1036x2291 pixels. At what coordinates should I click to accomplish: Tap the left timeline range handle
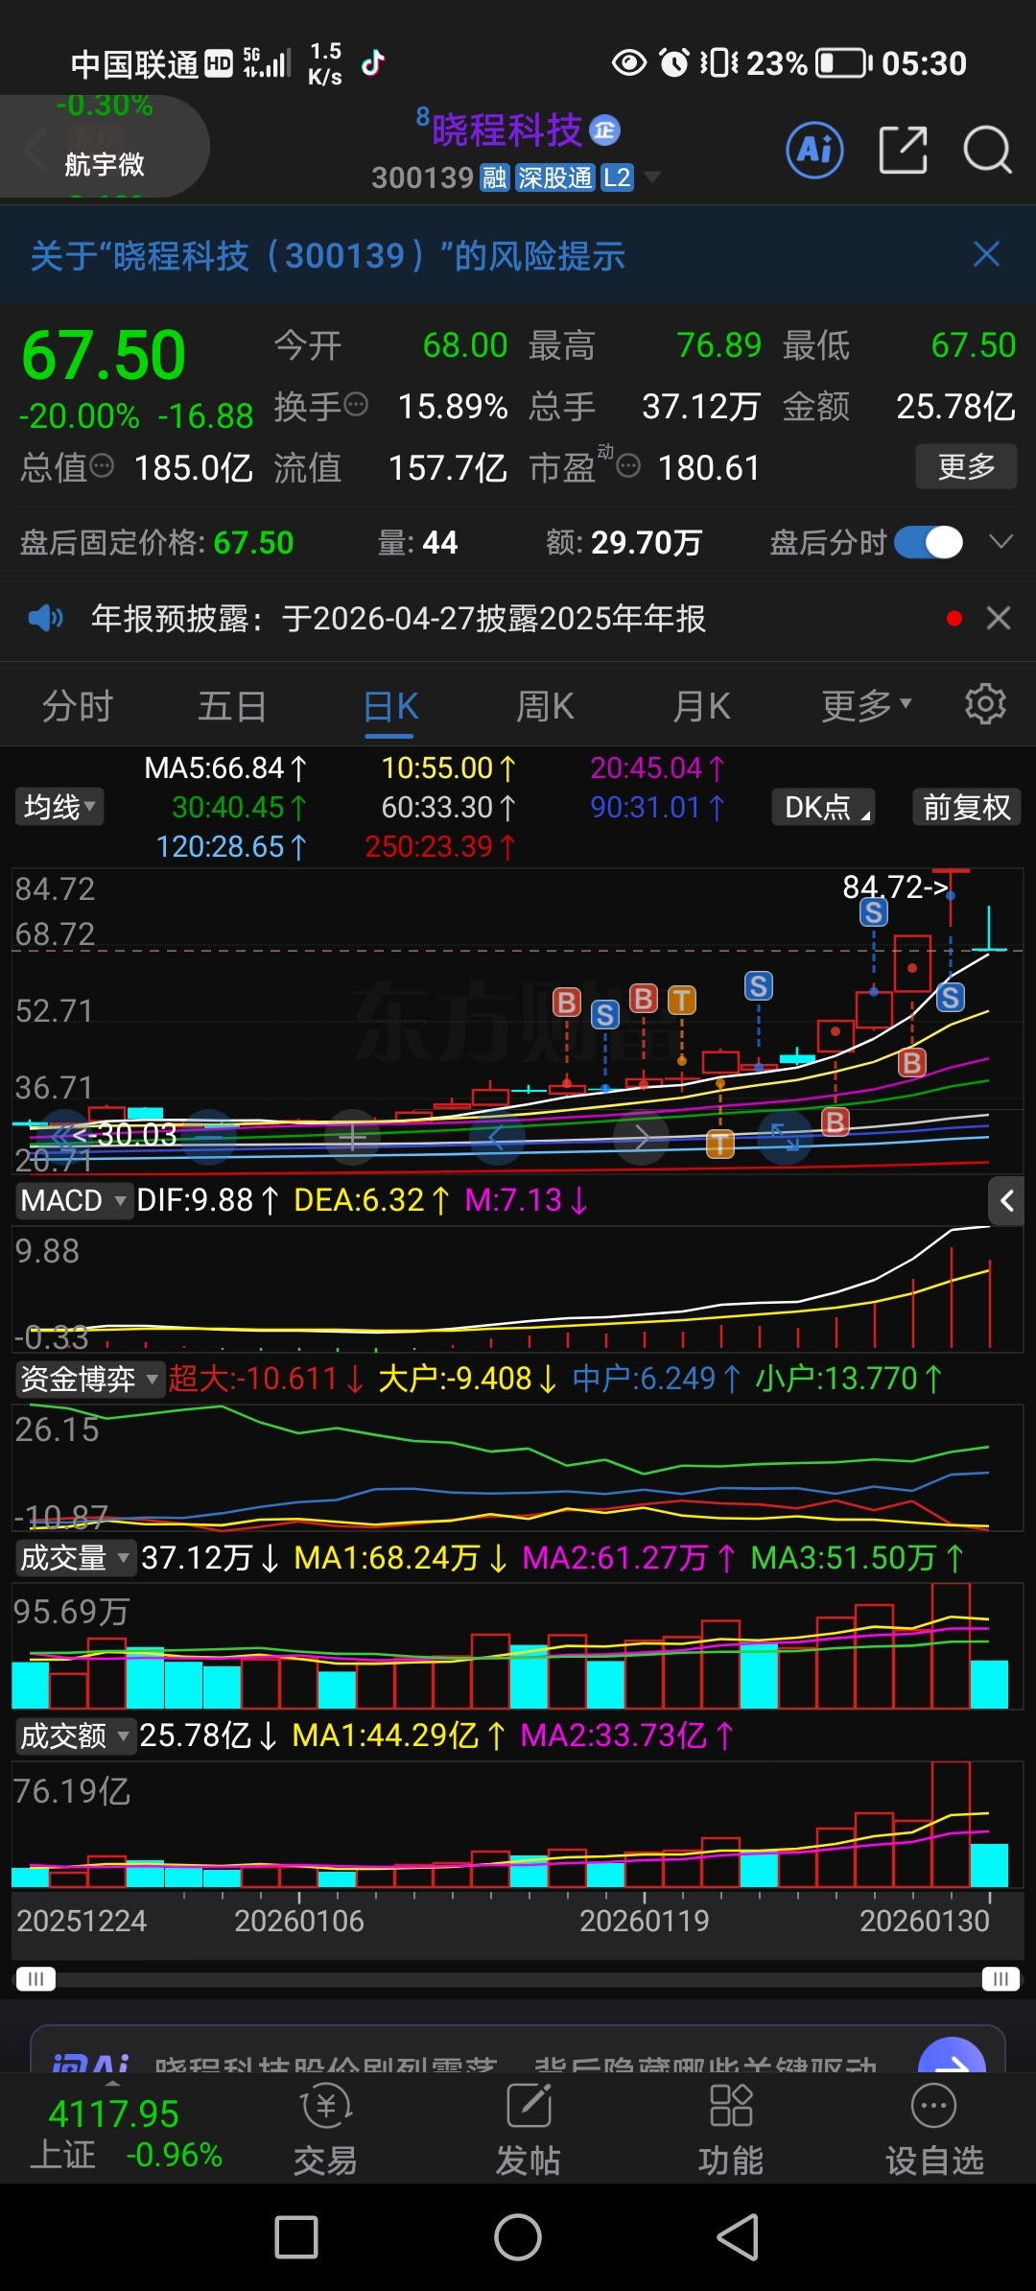[x=35, y=1979]
